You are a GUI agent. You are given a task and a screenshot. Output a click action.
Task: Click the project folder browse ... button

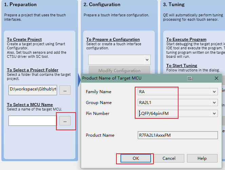[x=65, y=90]
